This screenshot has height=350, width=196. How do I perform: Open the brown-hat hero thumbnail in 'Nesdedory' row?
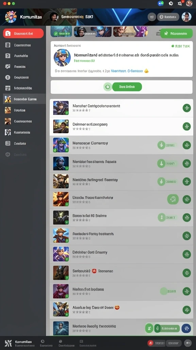[x=61, y=235]
